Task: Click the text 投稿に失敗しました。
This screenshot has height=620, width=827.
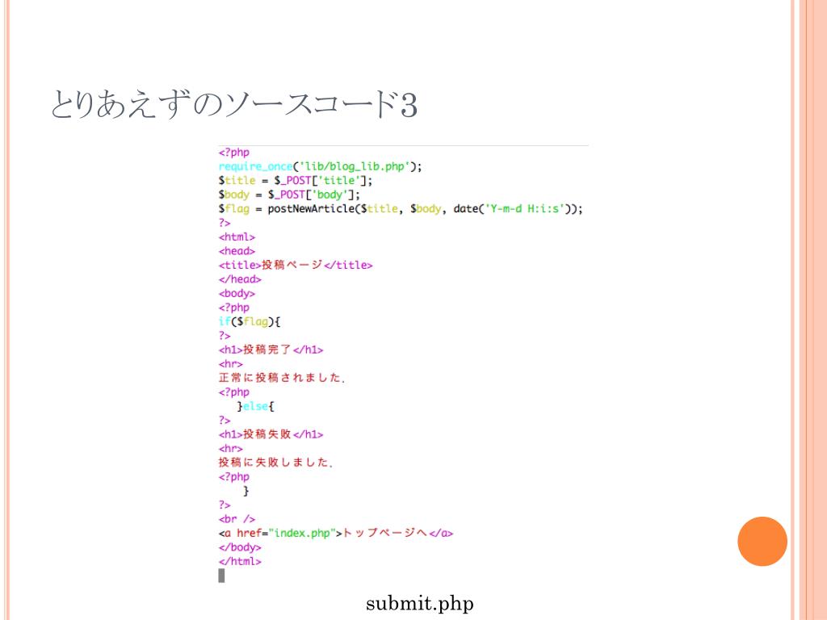Action: (x=275, y=463)
